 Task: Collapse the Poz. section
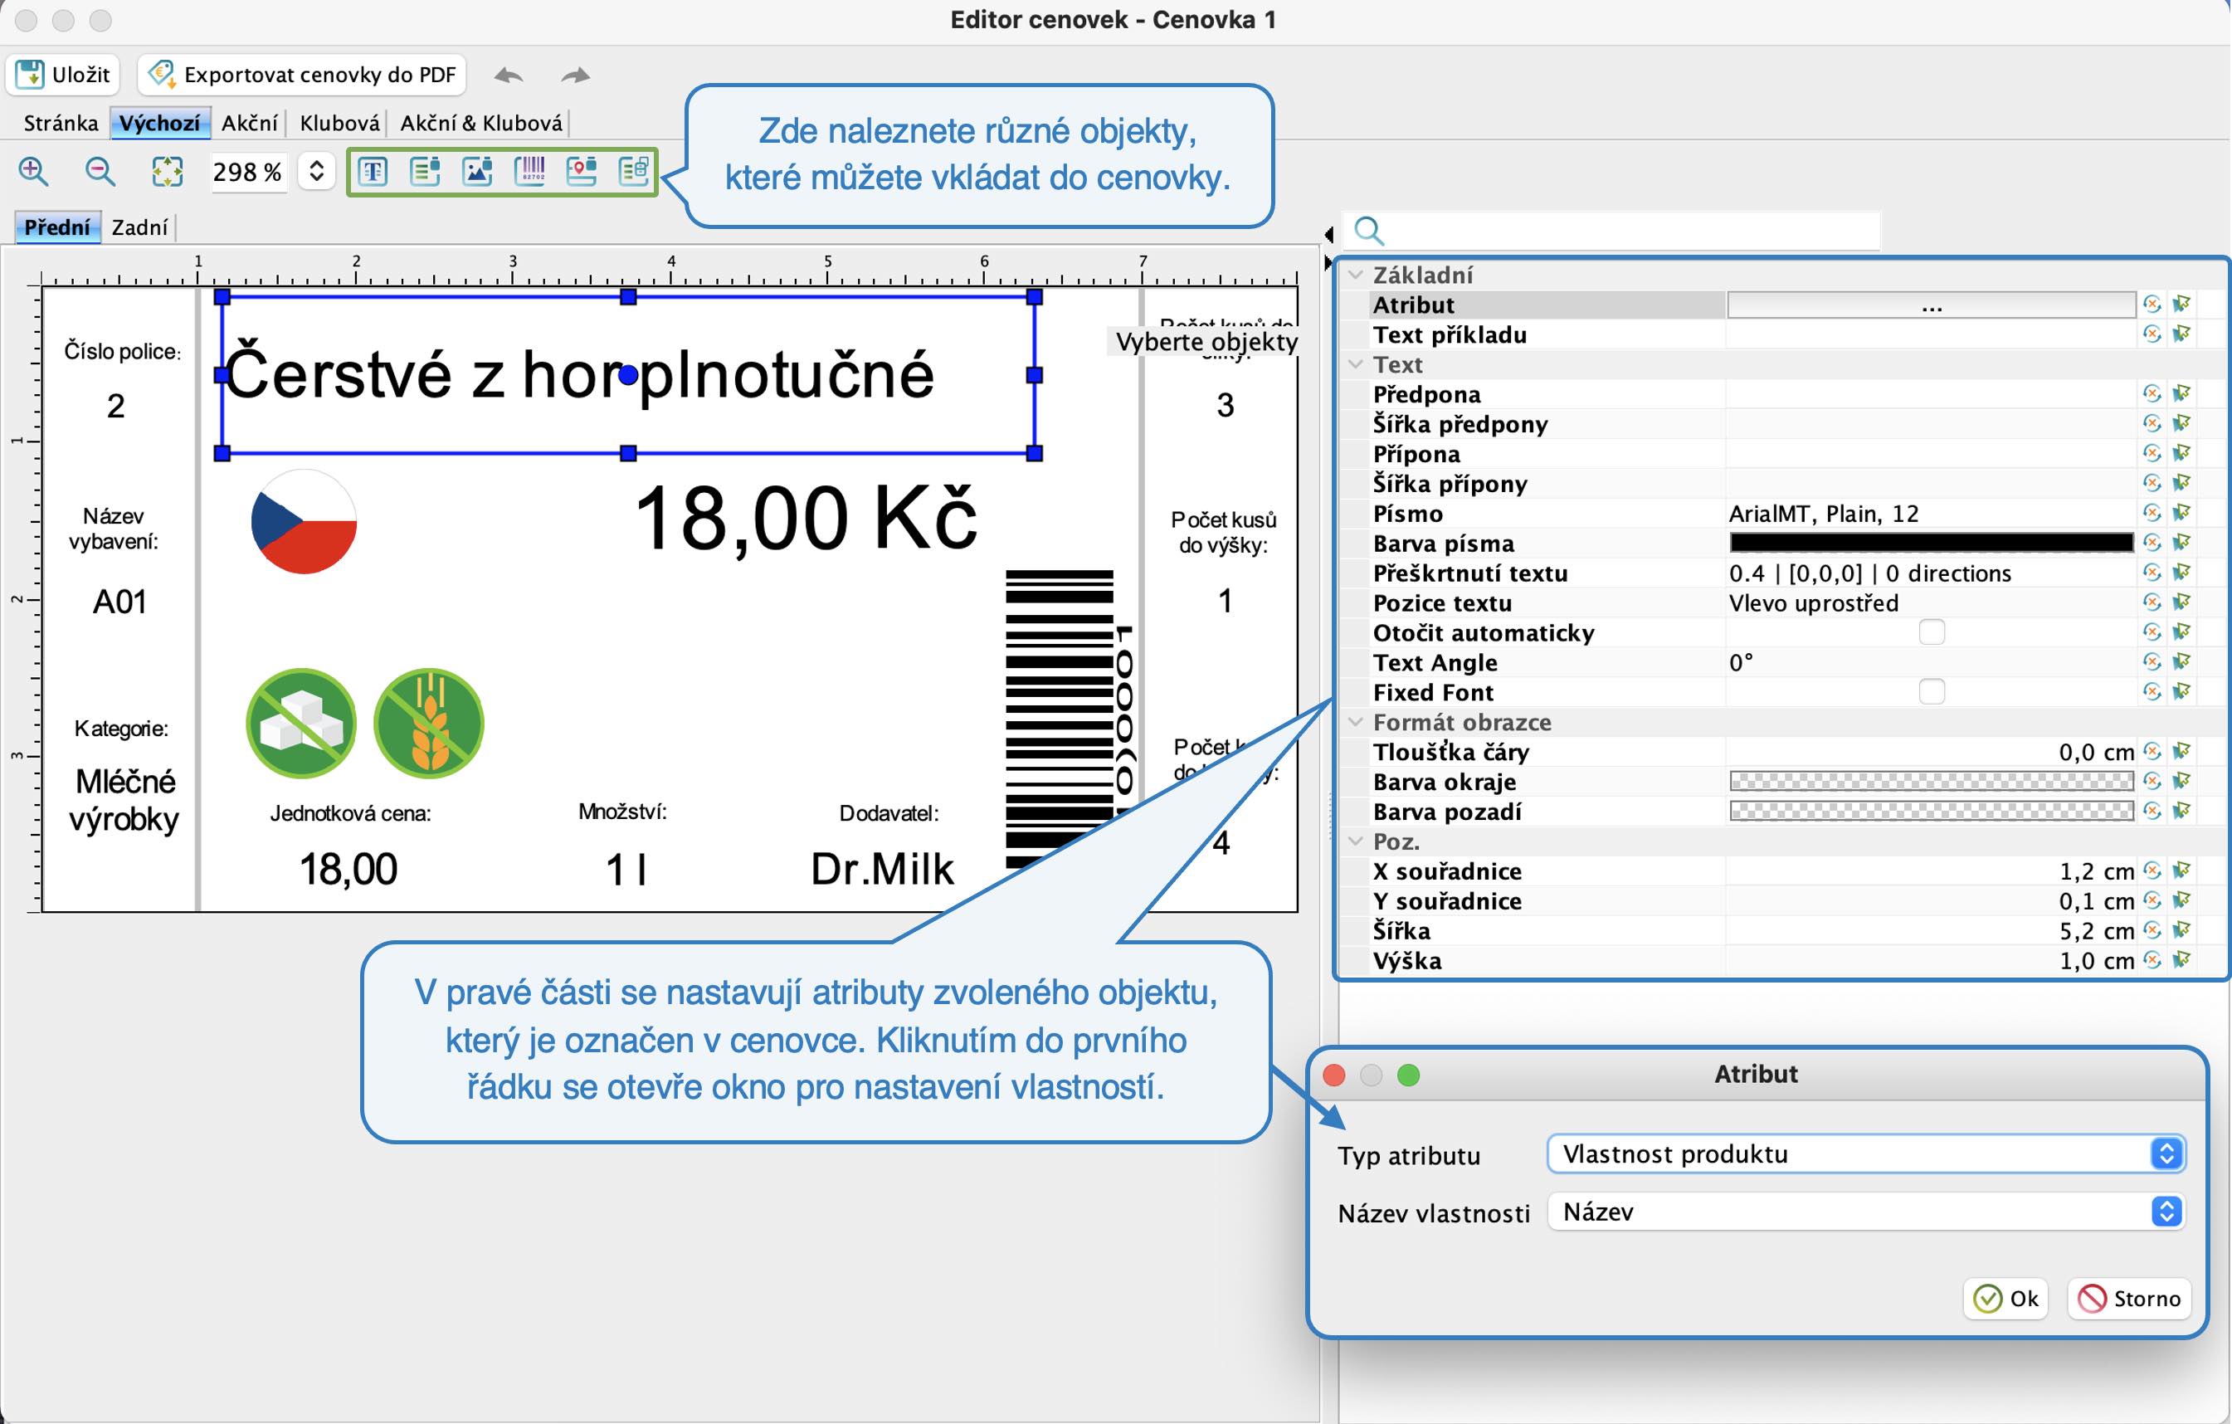[1356, 841]
